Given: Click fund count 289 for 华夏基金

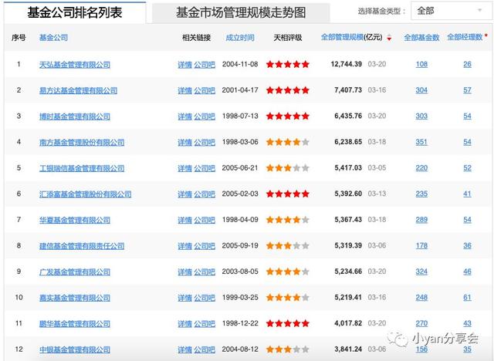Looking at the screenshot, I should [421, 220].
